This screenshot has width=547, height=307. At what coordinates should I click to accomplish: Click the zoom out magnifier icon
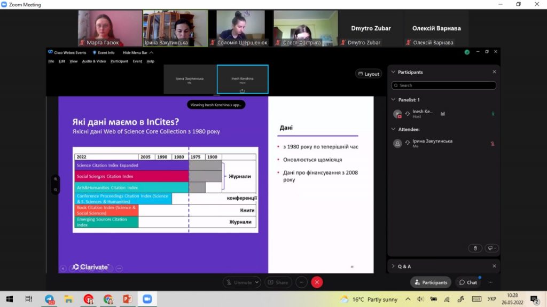pos(56,190)
